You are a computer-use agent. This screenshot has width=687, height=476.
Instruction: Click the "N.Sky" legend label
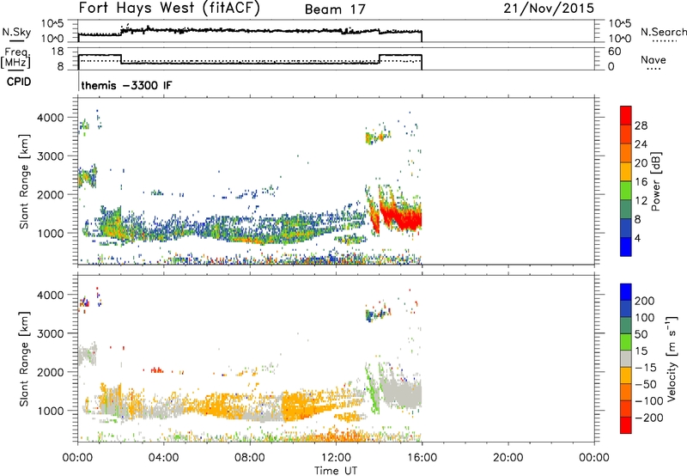(16, 32)
